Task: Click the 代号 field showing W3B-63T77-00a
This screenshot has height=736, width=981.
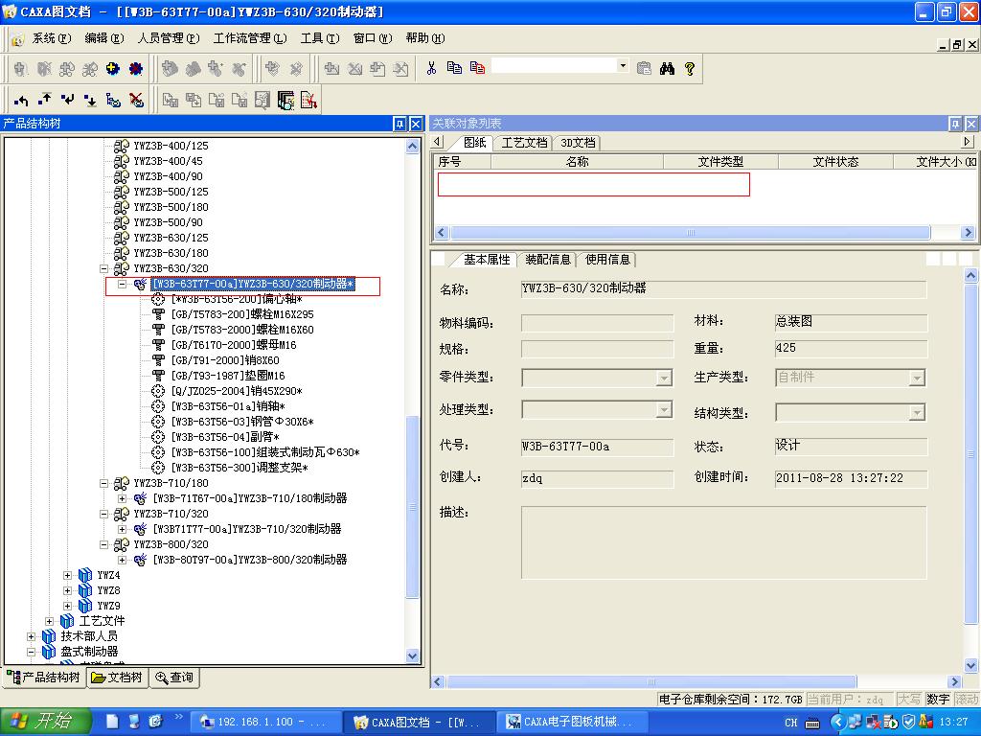Action: pos(597,447)
